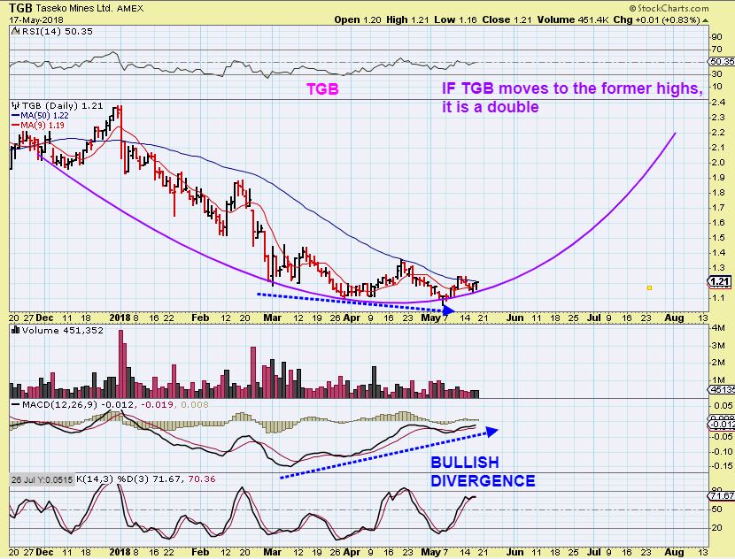735x559 pixels.
Task: Click the 4M volume axis label
Action: [x=718, y=328]
